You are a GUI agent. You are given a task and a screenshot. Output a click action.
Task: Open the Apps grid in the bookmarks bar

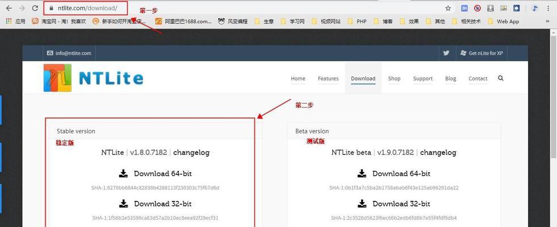pos(15,22)
